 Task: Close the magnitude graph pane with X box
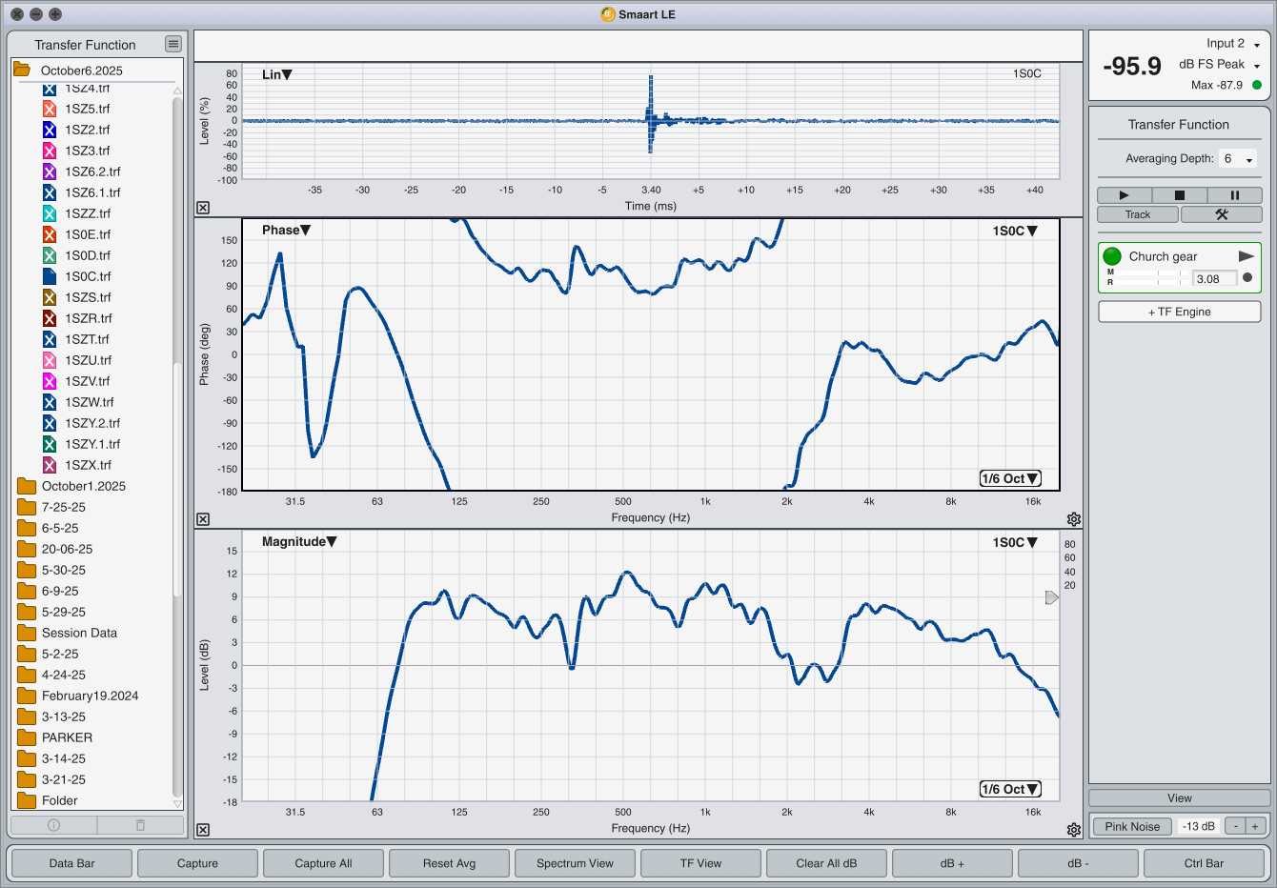pyautogui.click(x=203, y=830)
